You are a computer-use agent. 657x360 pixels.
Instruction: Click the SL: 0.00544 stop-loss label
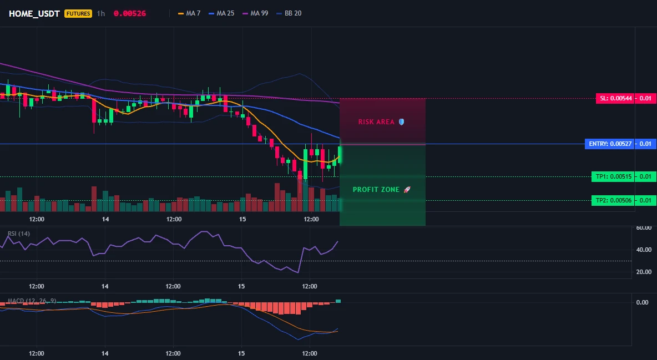(x=615, y=99)
